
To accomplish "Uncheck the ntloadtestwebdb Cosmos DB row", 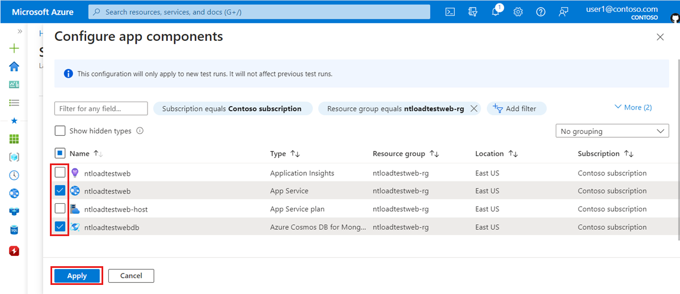I will (x=60, y=227).
